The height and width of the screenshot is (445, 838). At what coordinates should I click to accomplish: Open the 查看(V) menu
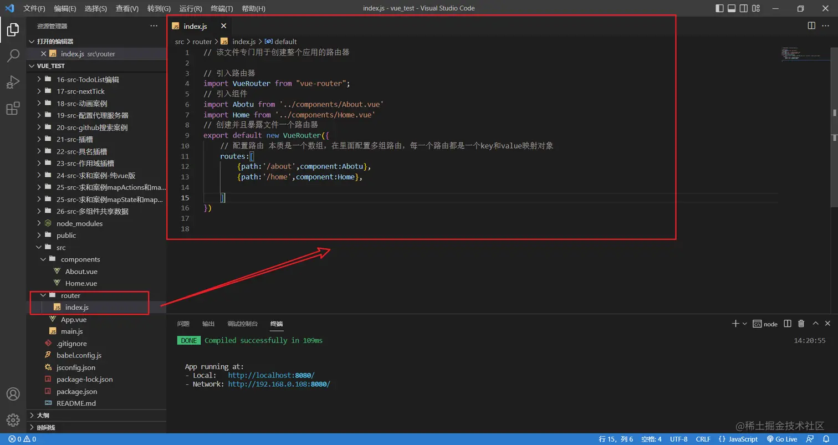(x=127, y=8)
